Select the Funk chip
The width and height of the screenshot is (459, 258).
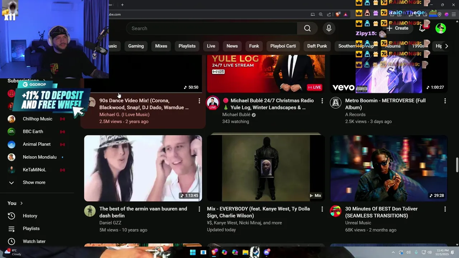[x=254, y=46]
